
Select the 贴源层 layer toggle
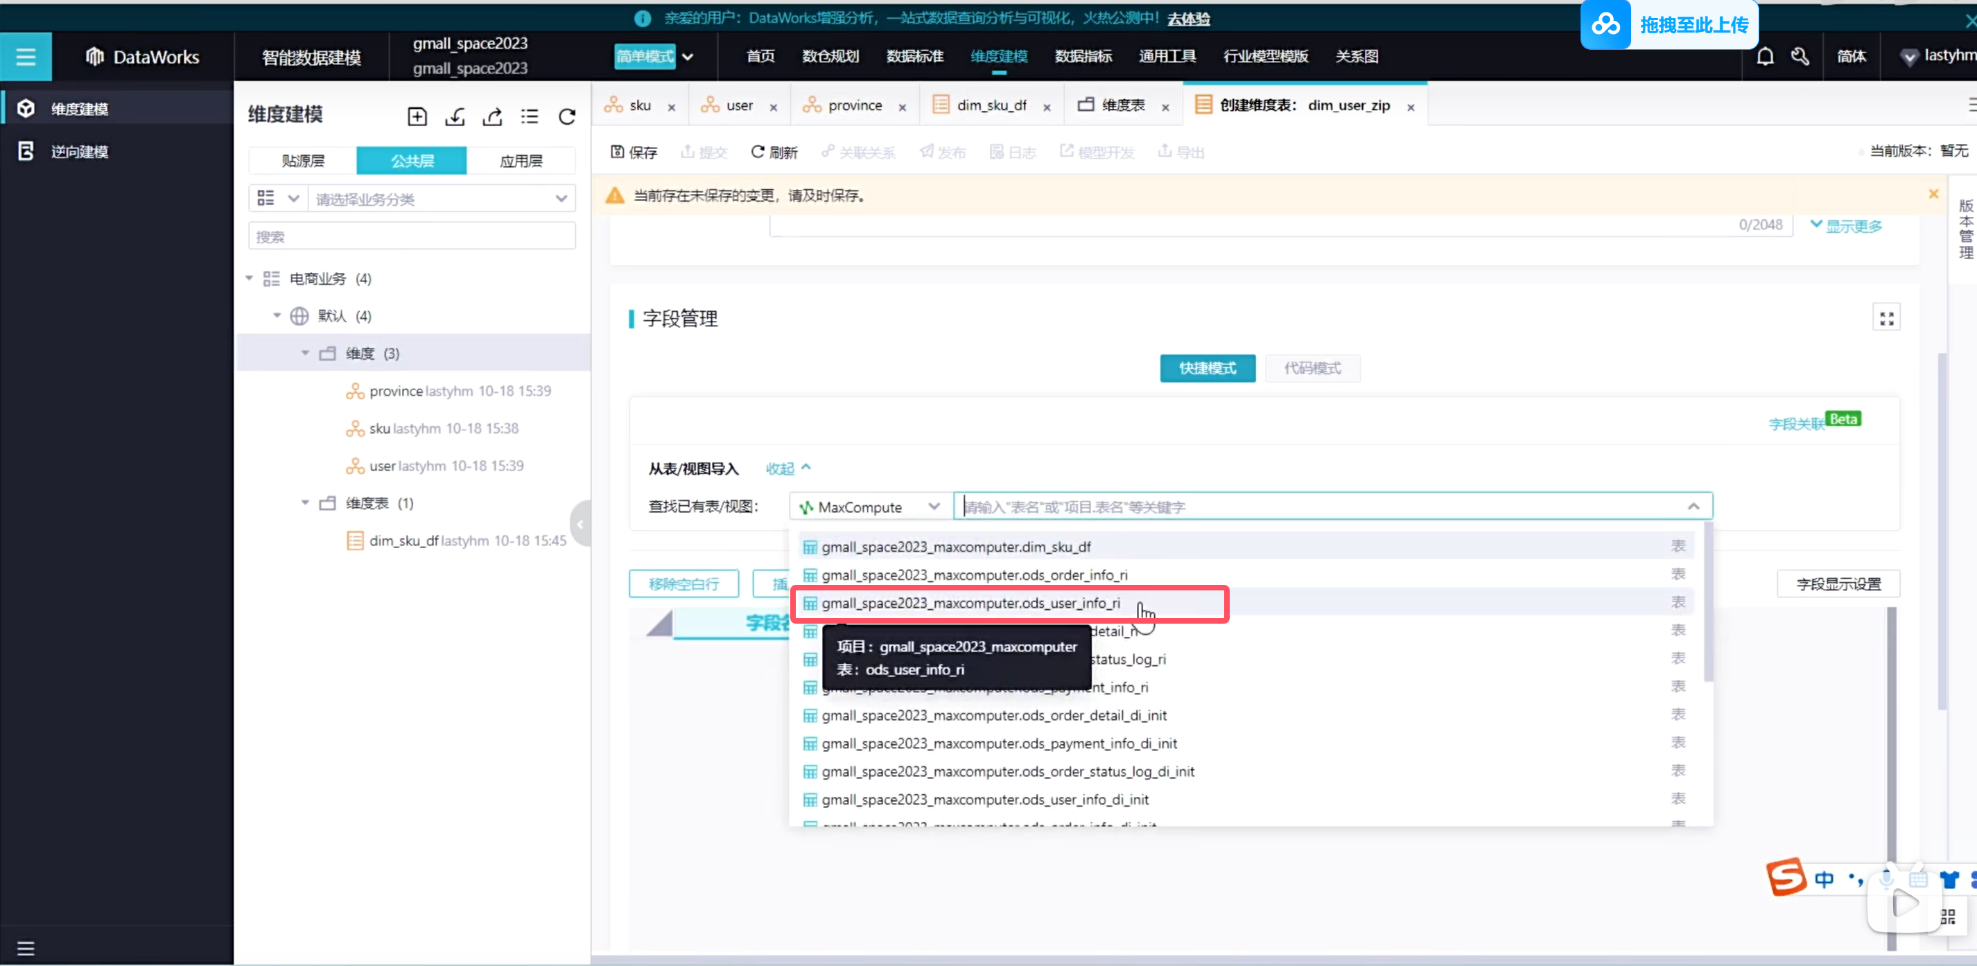tap(303, 161)
